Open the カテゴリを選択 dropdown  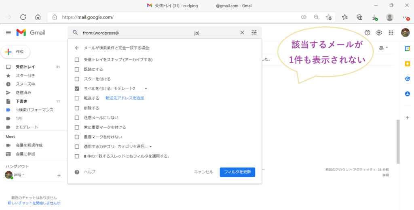(135, 147)
